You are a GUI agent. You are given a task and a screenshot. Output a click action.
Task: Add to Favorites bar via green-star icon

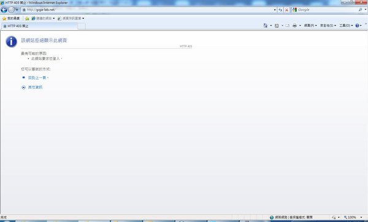click(x=27, y=18)
